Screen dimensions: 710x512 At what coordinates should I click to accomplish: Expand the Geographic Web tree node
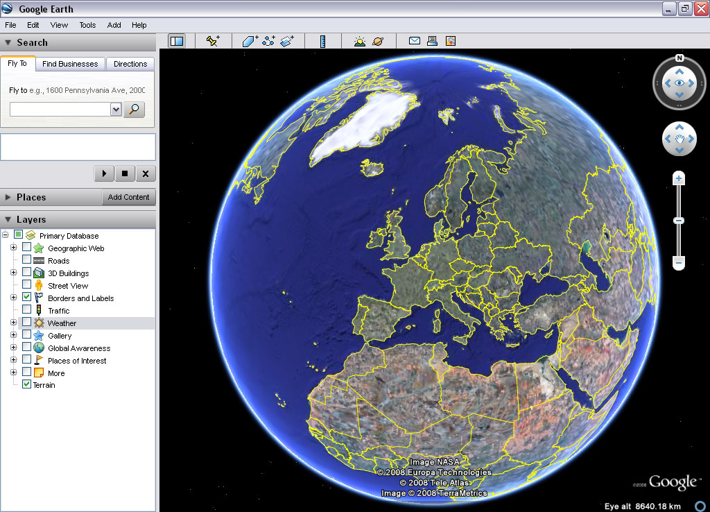[14, 248]
